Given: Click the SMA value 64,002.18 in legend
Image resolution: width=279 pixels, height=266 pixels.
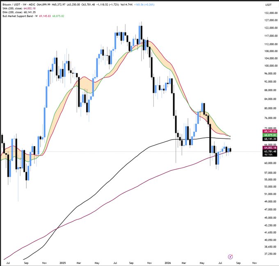Looking at the screenshot, I should pyautogui.click(x=30, y=8).
